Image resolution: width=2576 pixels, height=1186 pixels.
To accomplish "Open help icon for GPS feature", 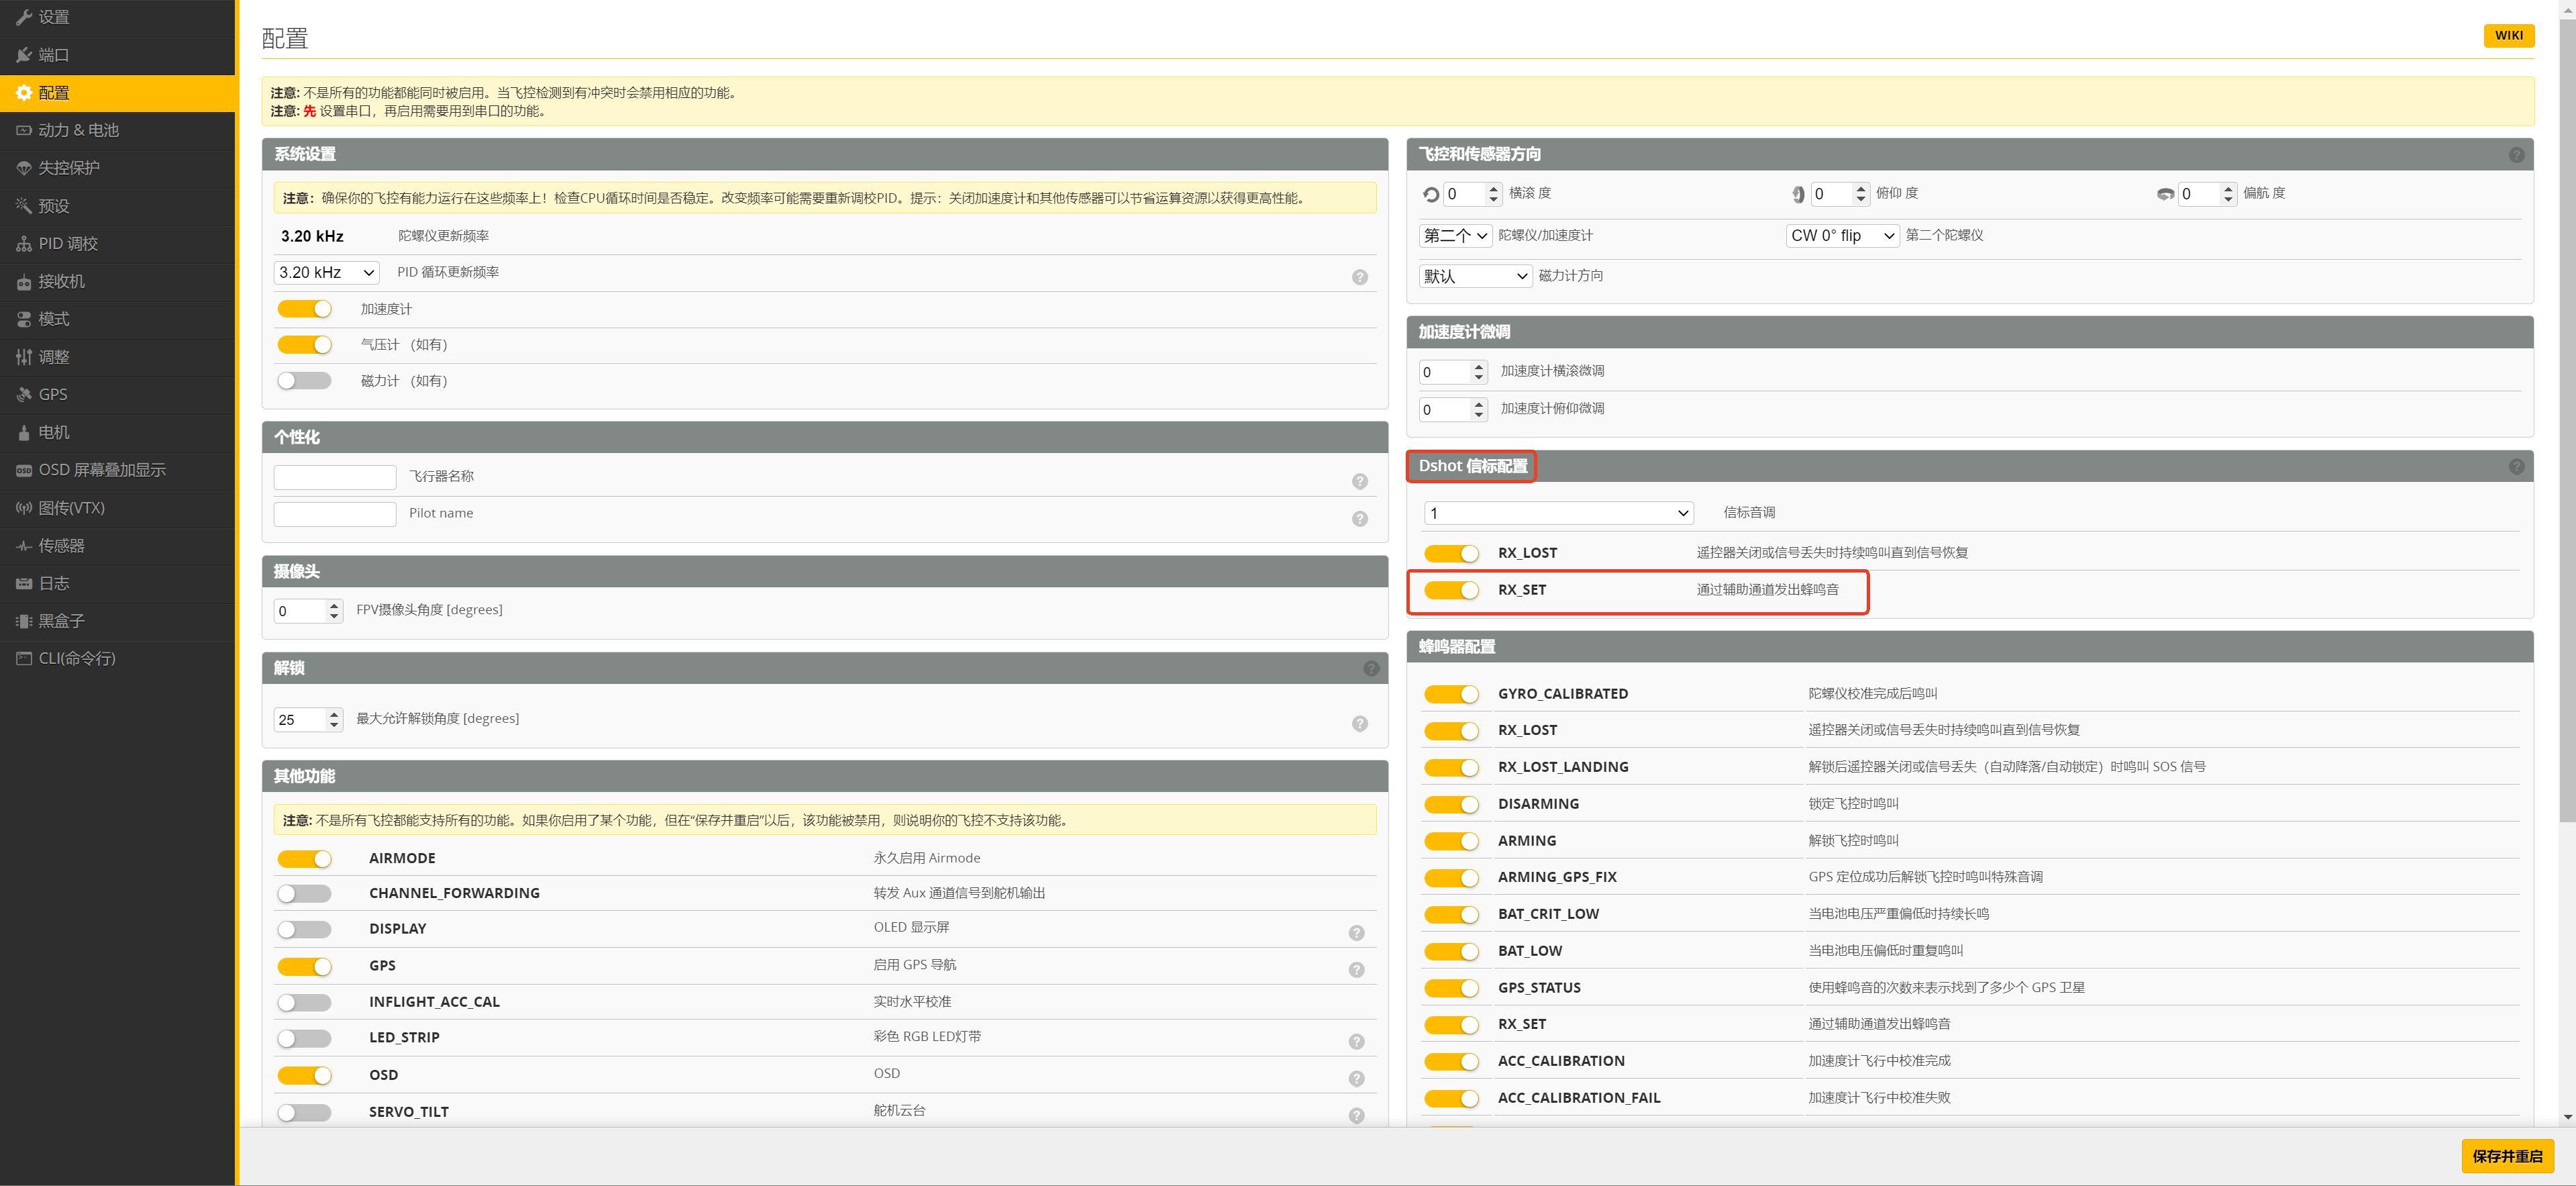I will pos(1356,969).
